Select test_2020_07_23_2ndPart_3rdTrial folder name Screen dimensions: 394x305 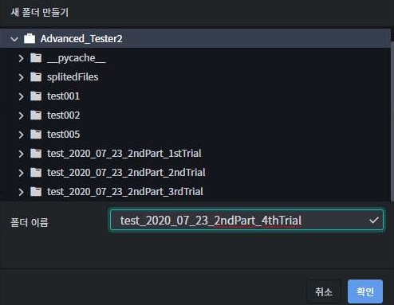point(125,192)
